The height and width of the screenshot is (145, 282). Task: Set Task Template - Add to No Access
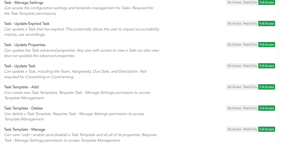[234, 87]
